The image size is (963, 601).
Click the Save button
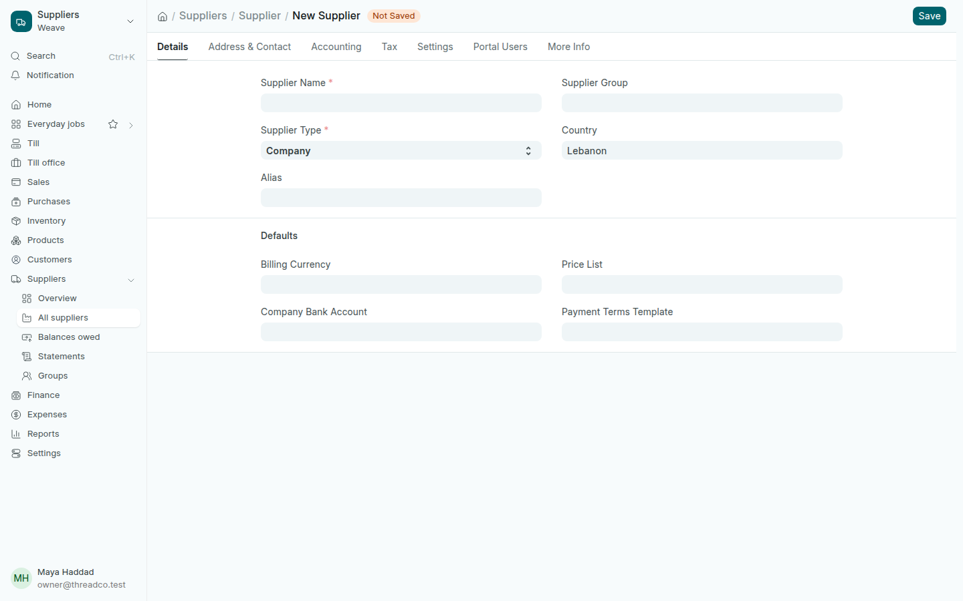click(930, 16)
